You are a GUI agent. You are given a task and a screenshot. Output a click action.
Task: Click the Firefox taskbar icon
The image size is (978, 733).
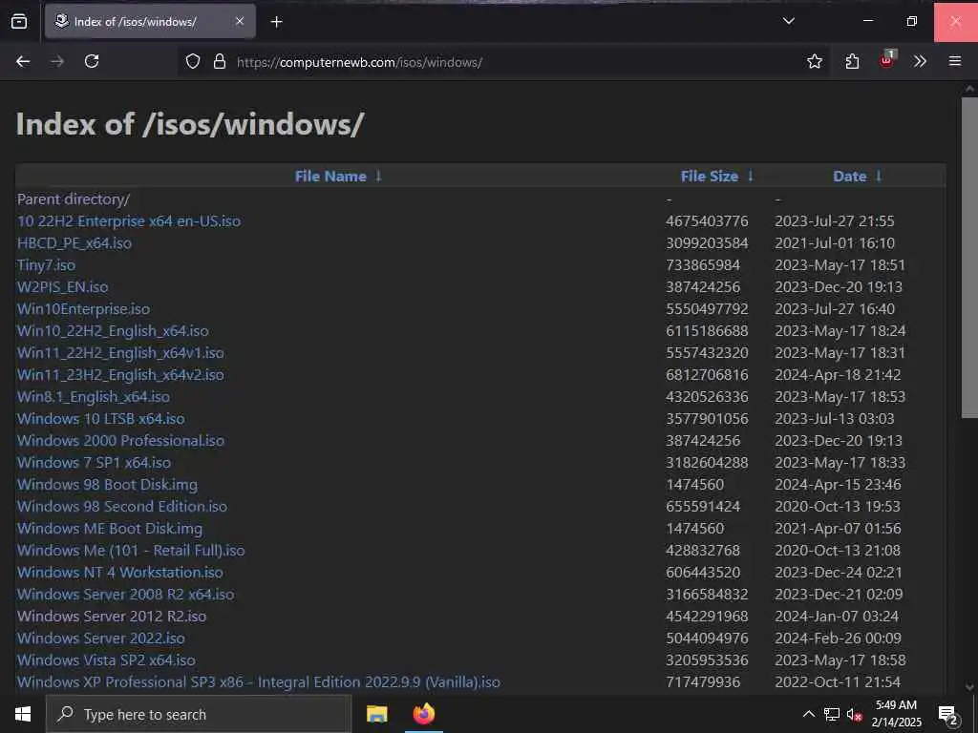[x=424, y=714]
